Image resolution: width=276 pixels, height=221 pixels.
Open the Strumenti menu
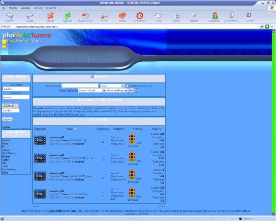coord(57,8)
